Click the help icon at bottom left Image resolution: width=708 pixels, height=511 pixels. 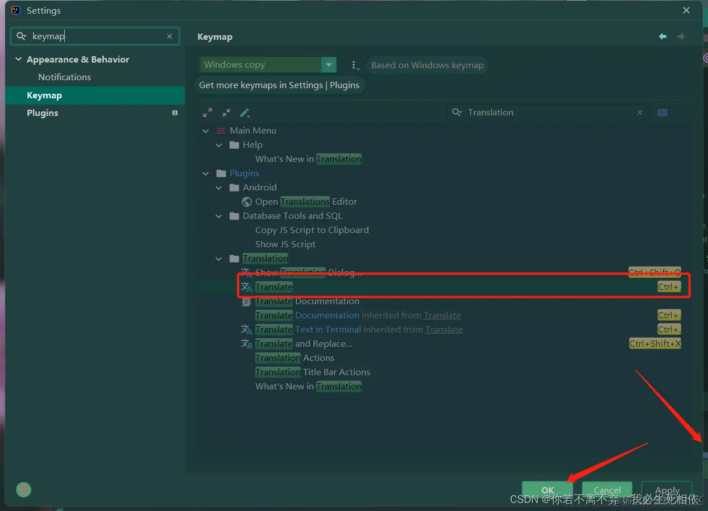pyautogui.click(x=23, y=489)
